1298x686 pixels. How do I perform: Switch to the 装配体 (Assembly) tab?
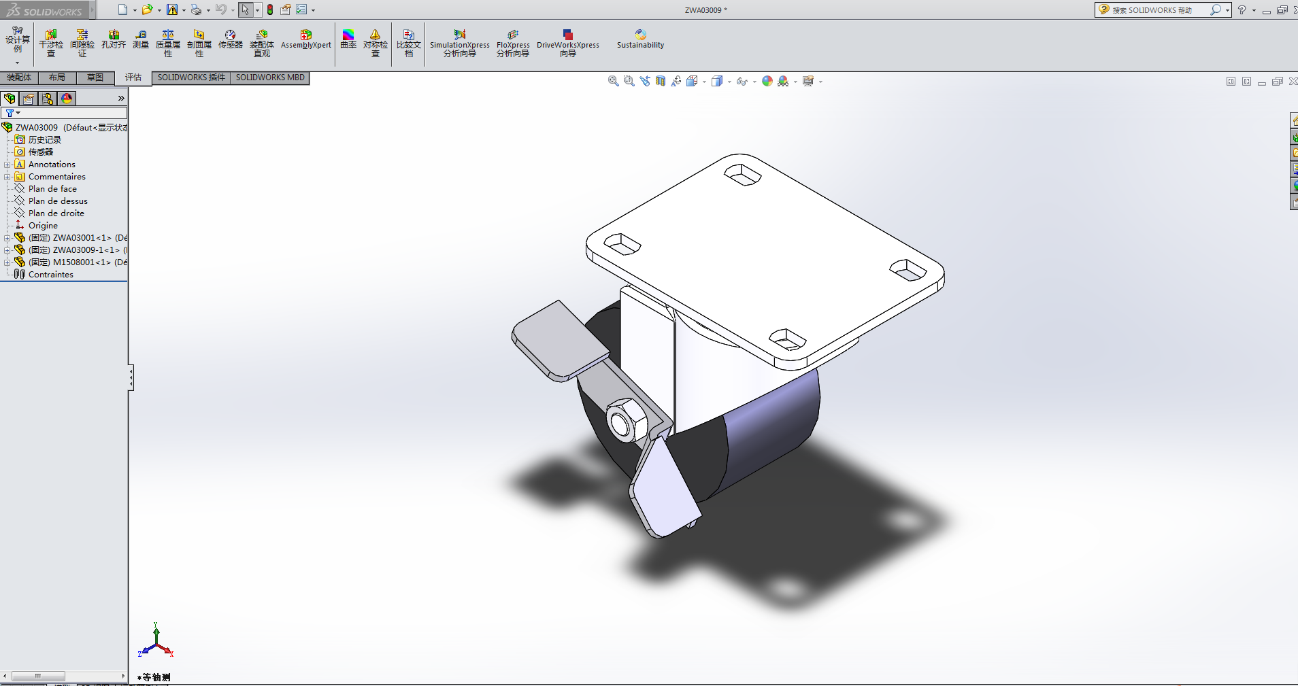tap(19, 78)
